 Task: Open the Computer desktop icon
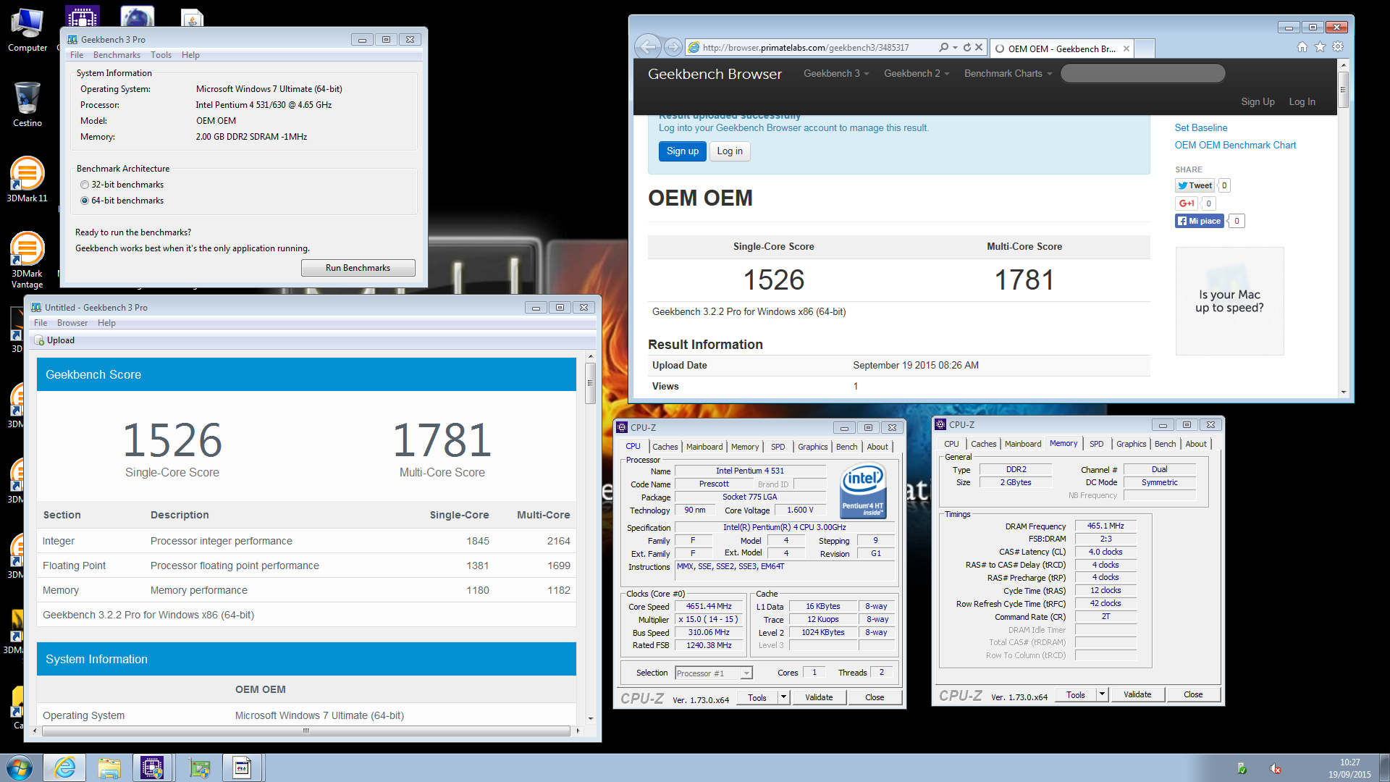[x=28, y=30]
